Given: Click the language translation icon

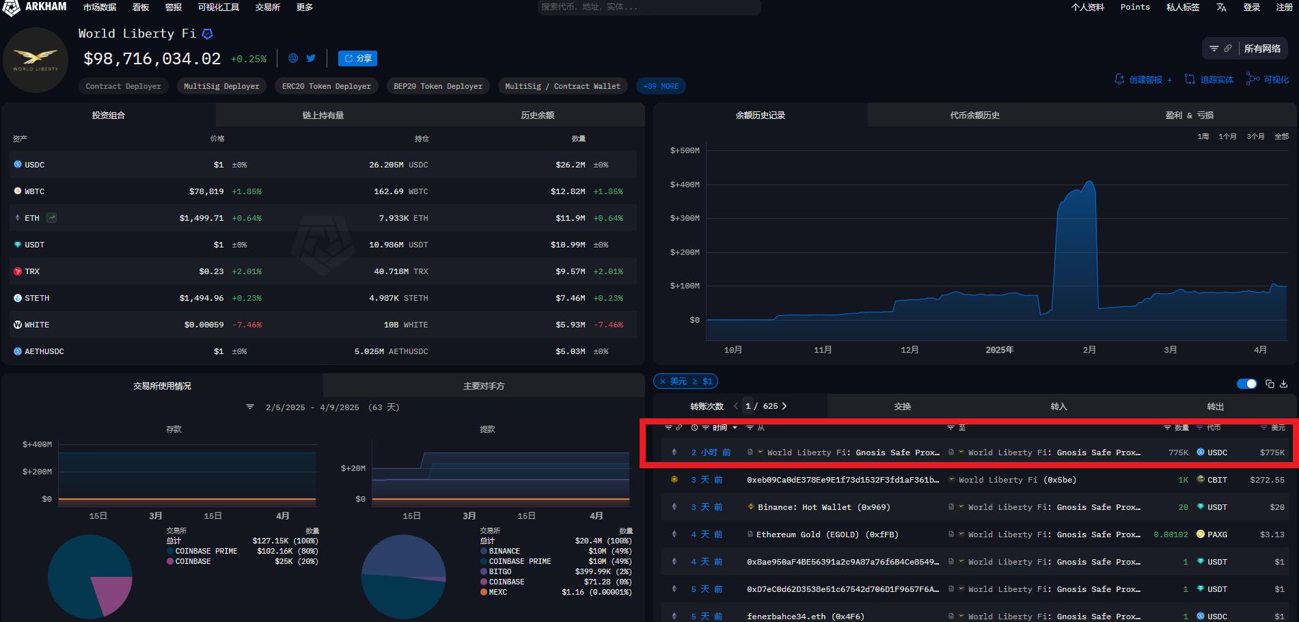Looking at the screenshot, I should 1221,7.
